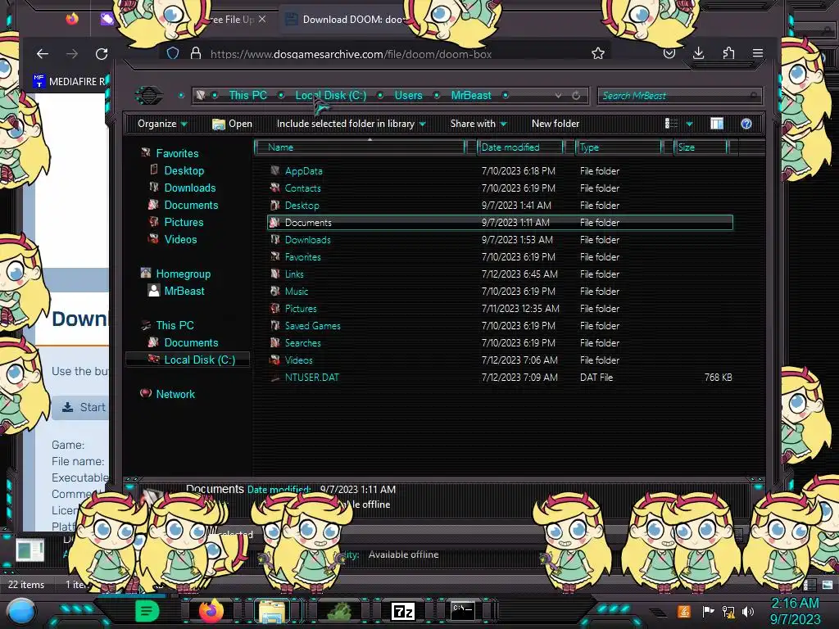The width and height of the screenshot is (839, 629).
Task: Sort by Name column header
Action: [360, 147]
